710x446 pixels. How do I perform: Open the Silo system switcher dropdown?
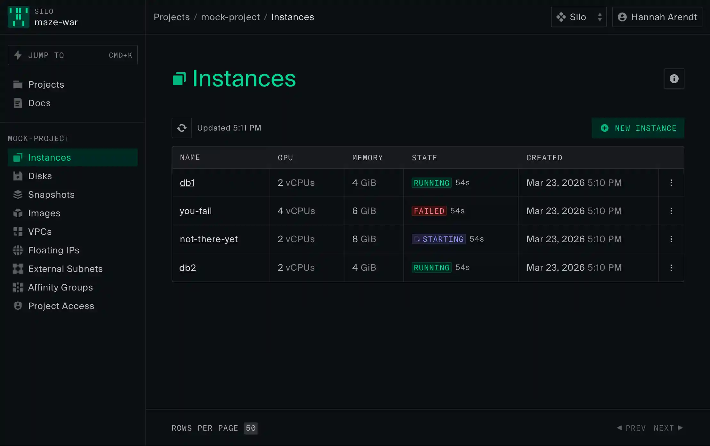pyautogui.click(x=578, y=17)
